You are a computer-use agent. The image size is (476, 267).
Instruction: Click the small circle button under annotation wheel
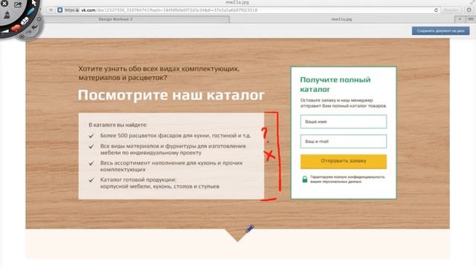(x=22, y=36)
